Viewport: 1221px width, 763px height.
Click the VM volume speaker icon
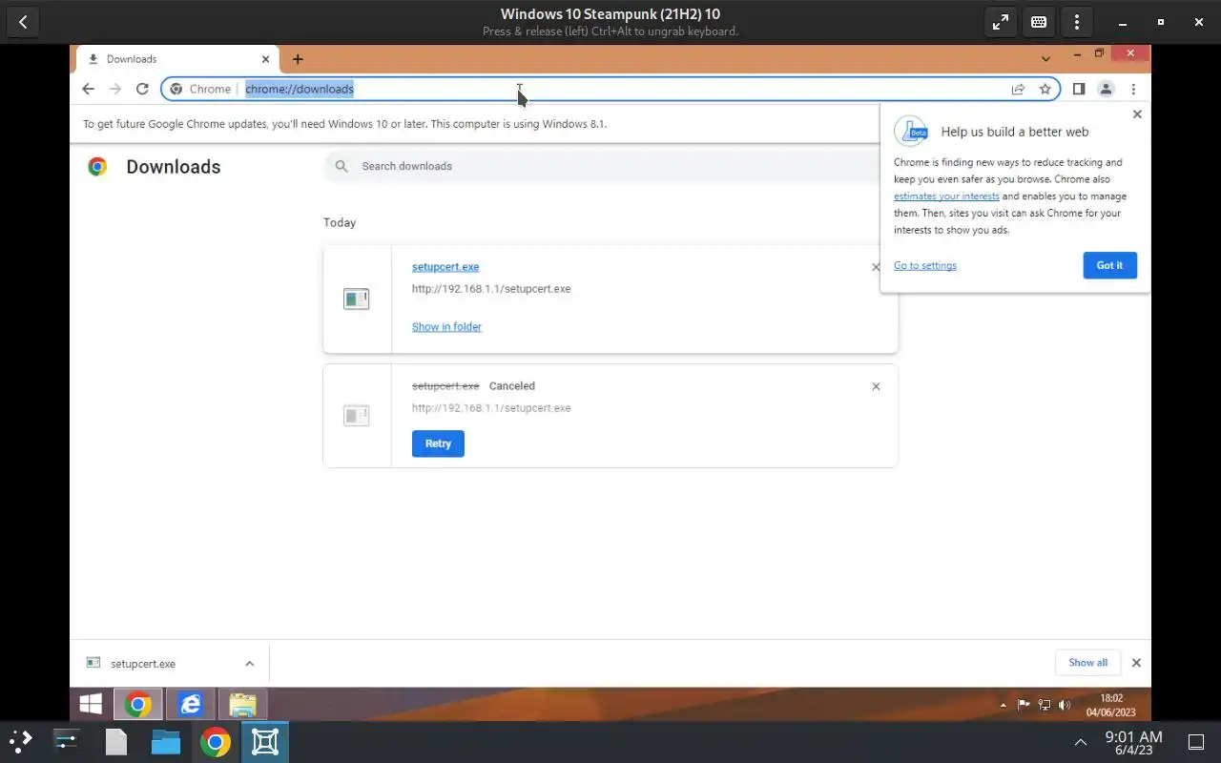pos(1065,705)
